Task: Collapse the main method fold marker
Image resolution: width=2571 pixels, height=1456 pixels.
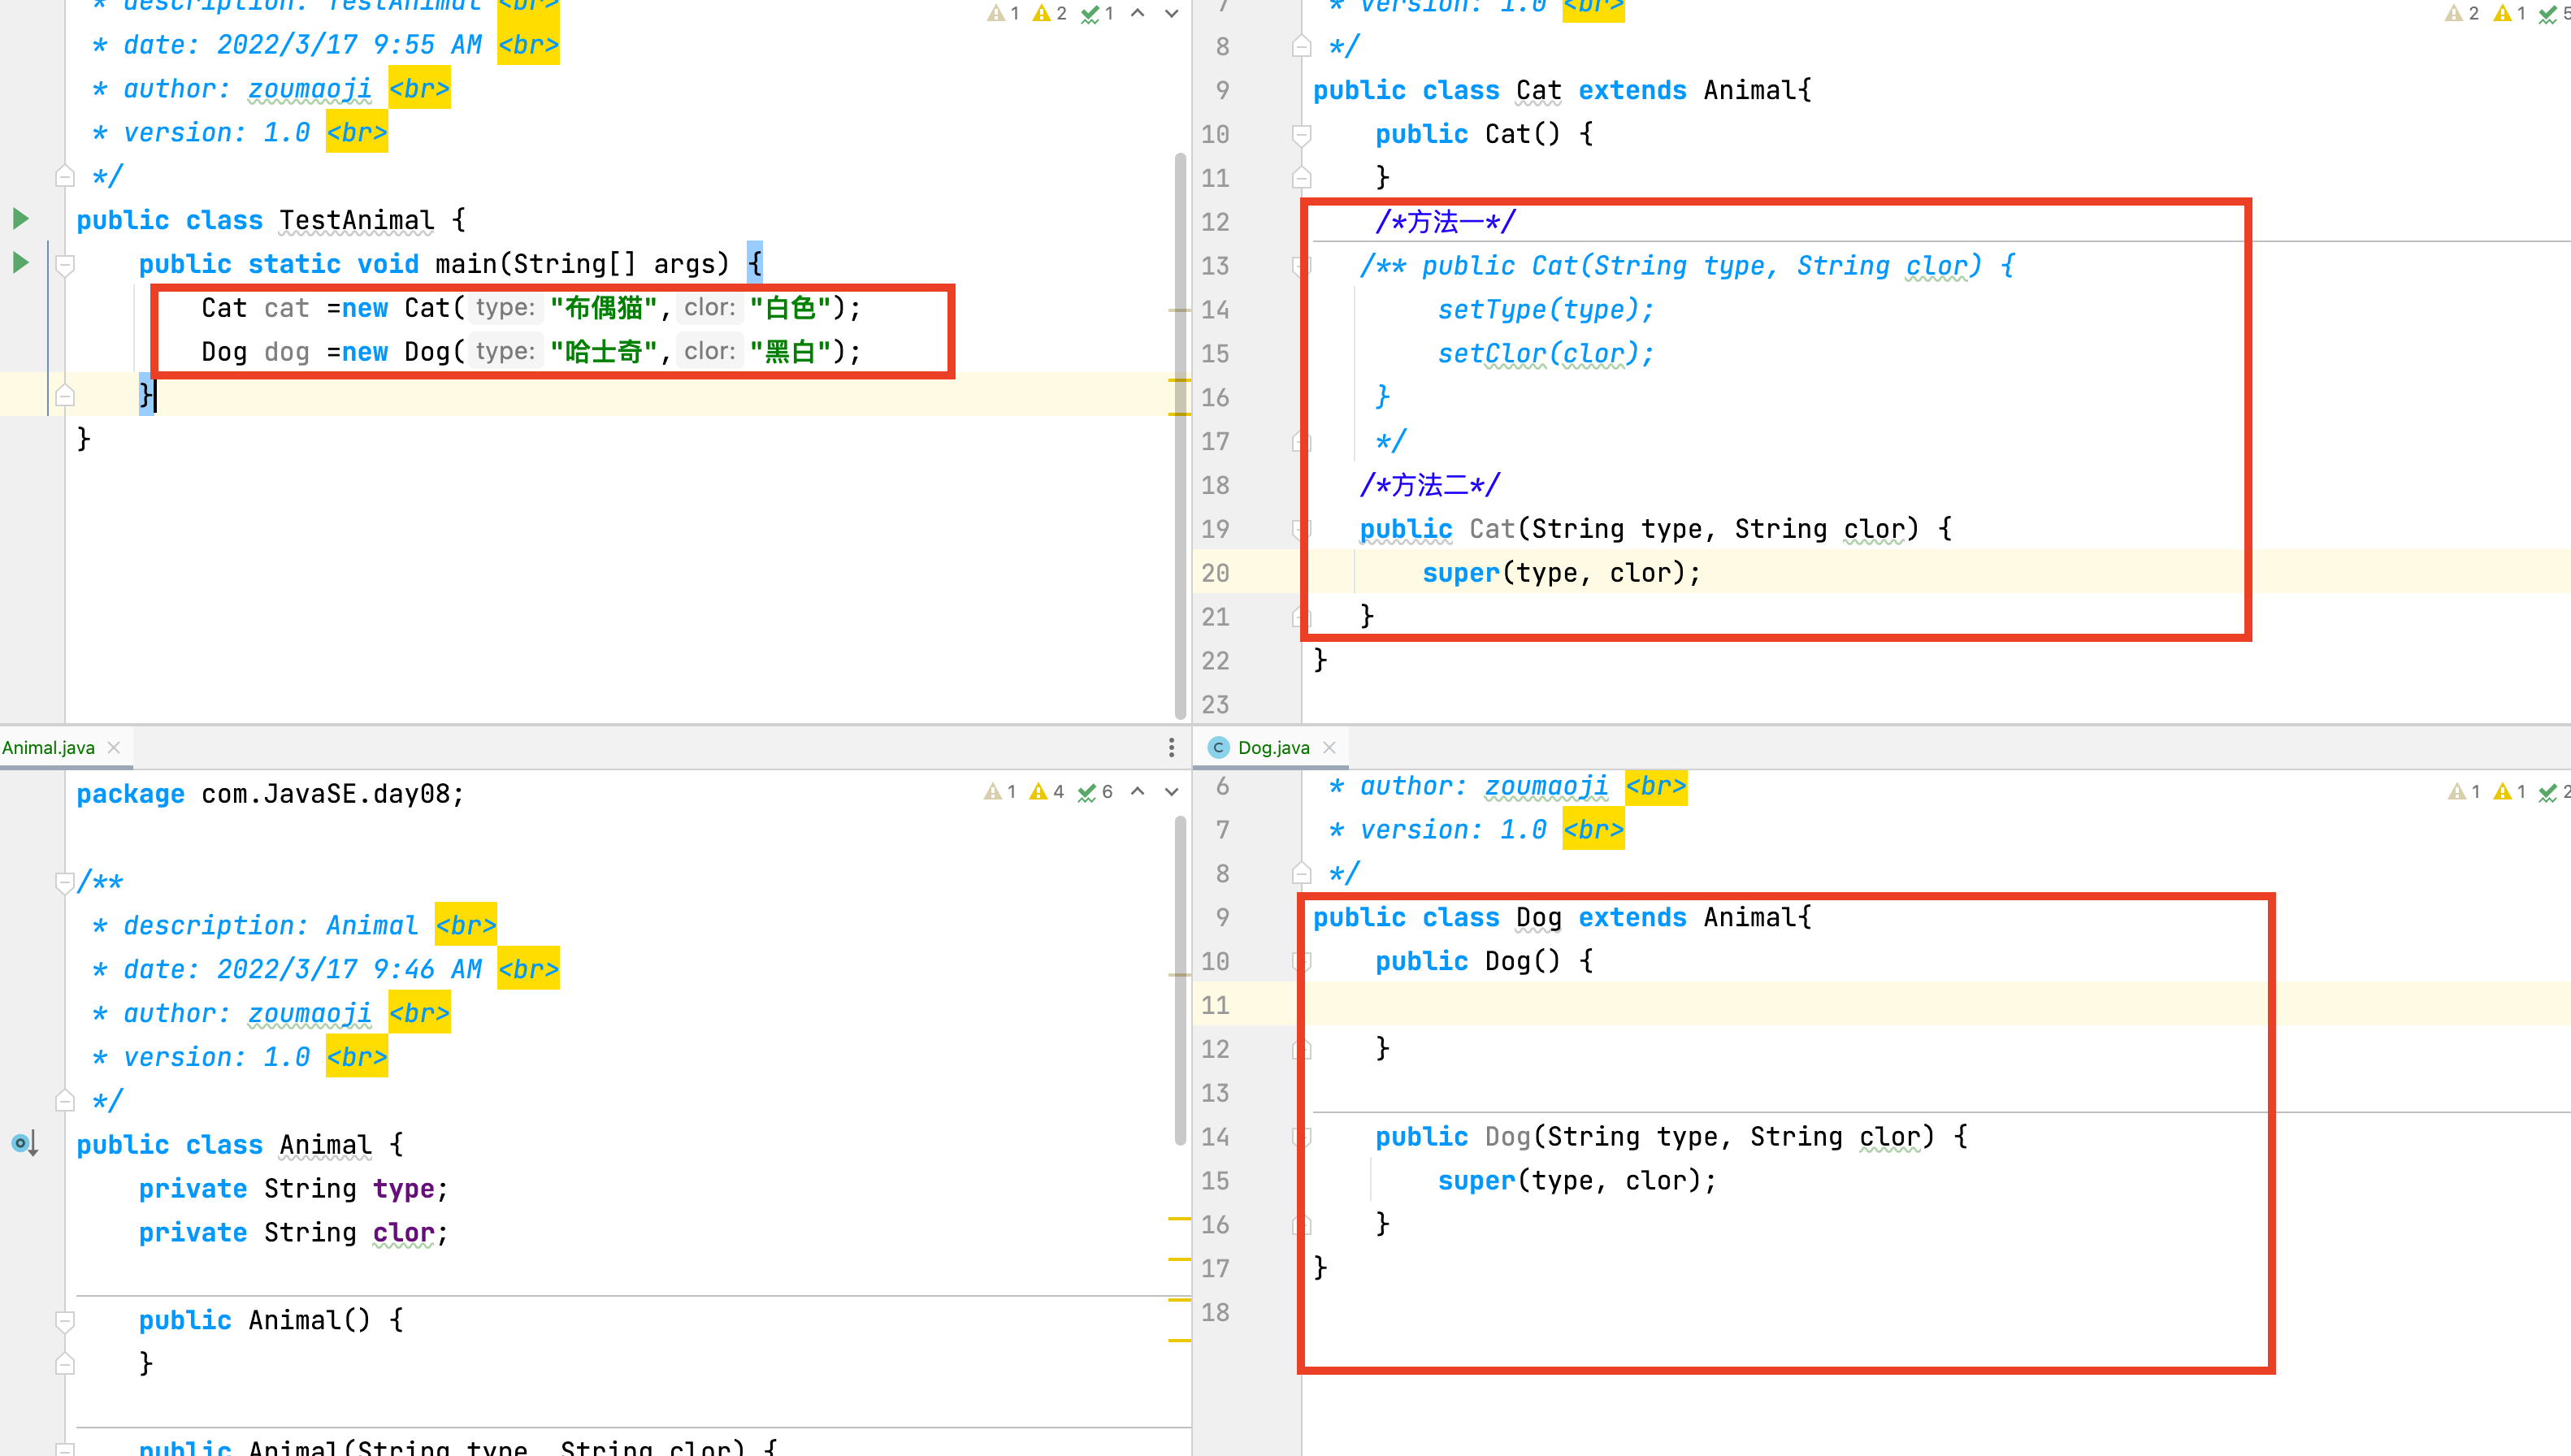Action: click(65, 265)
